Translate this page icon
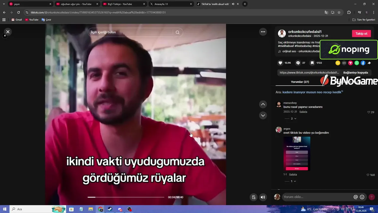 (326, 12)
